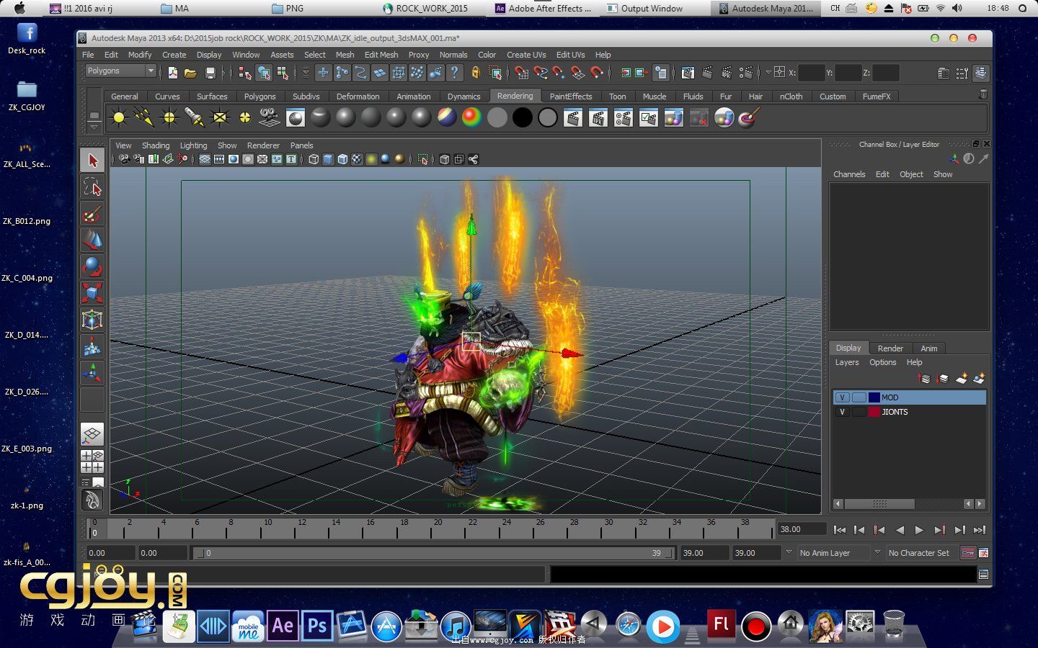Switch to Render layer tab
This screenshot has width=1038, height=648.
pos(890,348)
